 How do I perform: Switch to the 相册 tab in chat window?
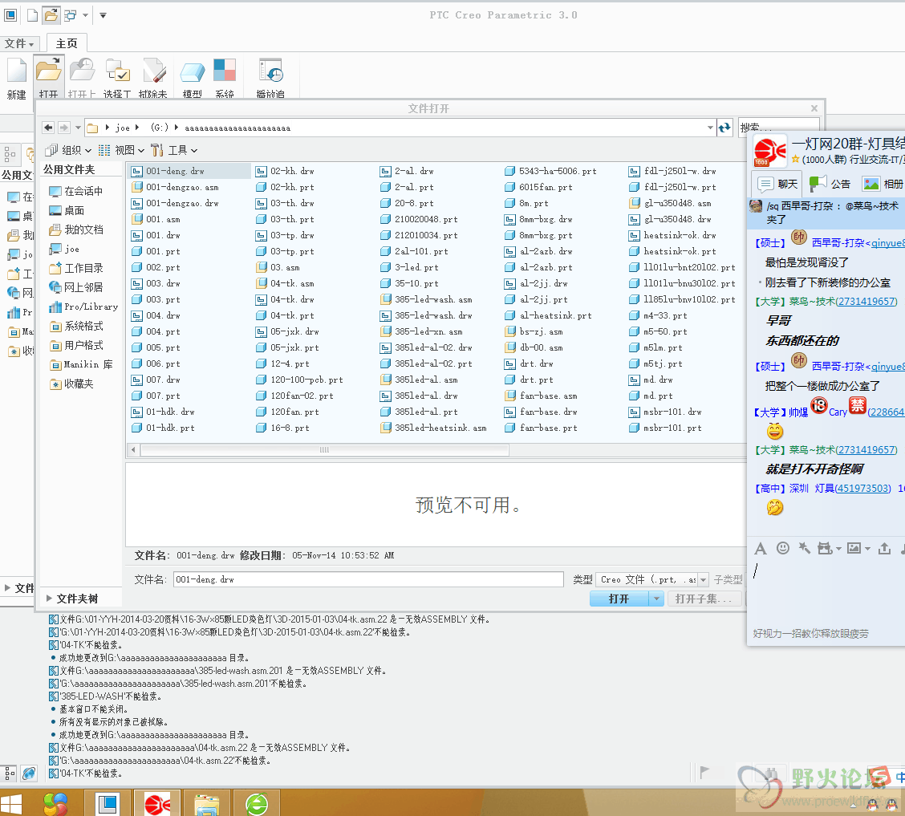(x=883, y=184)
